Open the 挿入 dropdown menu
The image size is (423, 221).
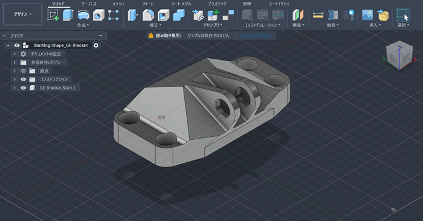pos(375,25)
